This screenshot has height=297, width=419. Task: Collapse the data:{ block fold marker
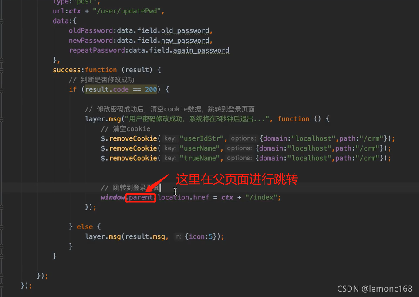(2, 21)
